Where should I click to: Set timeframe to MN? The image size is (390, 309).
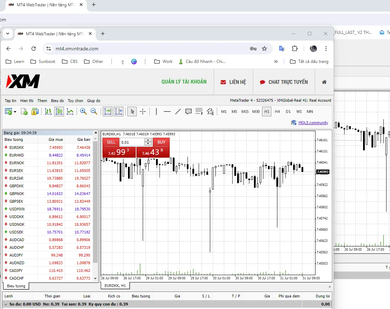pyautogui.click(x=310, y=112)
